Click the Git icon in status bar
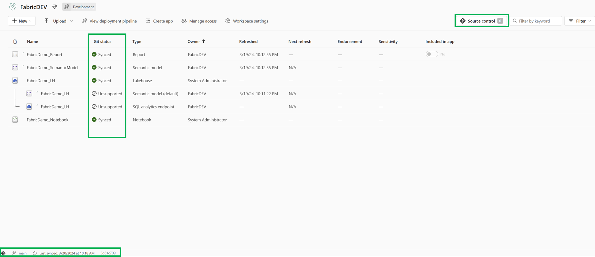595x257 pixels. 3,253
